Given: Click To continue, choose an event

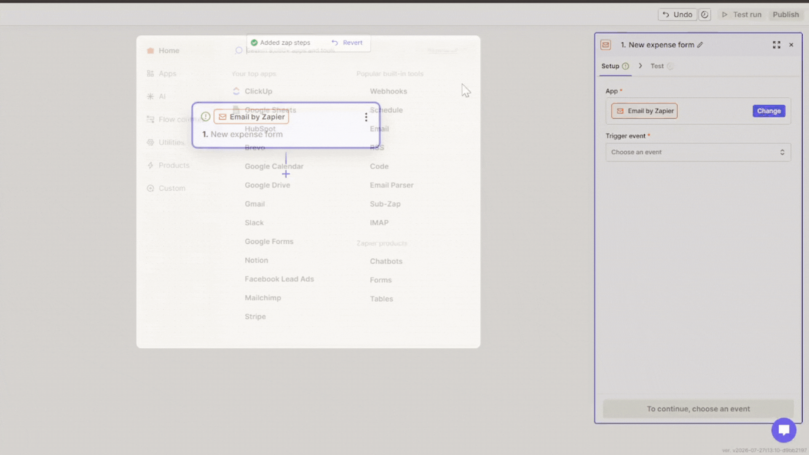Looking at the screenshot, I should click(698, 409).
